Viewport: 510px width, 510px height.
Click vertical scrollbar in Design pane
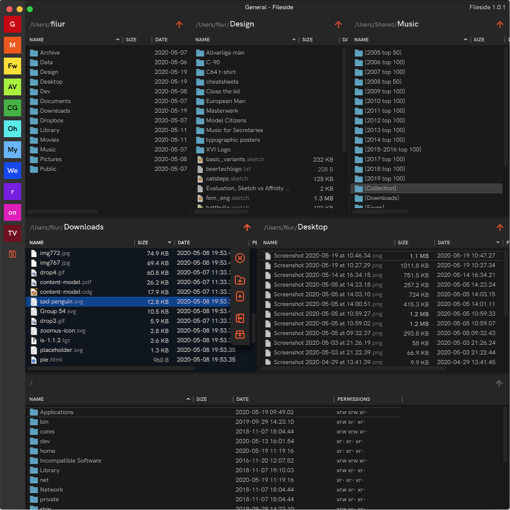[344, 99]
